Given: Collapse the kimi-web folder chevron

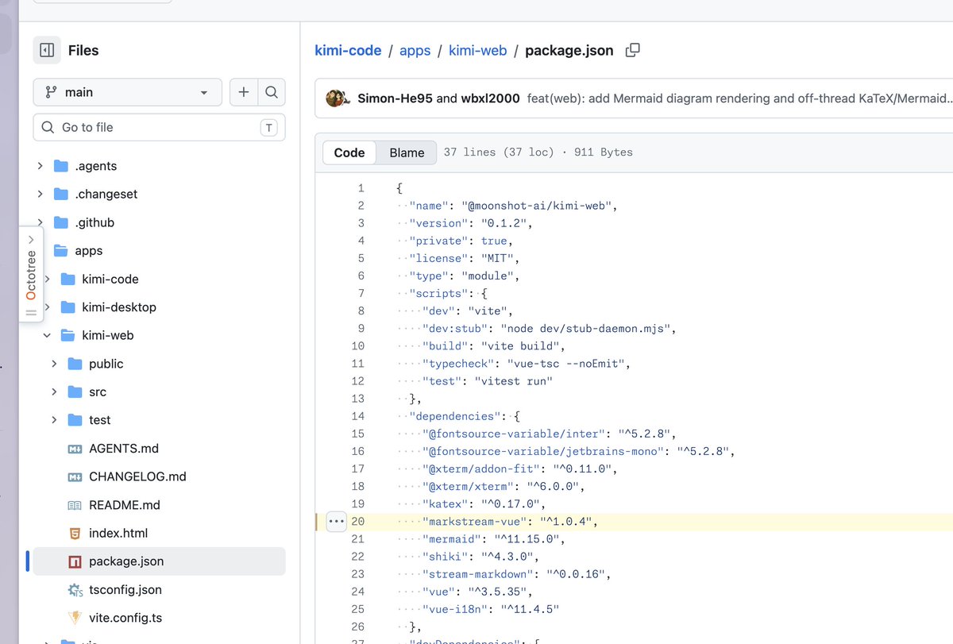Looking at the screenshot, I should [47, 335].
